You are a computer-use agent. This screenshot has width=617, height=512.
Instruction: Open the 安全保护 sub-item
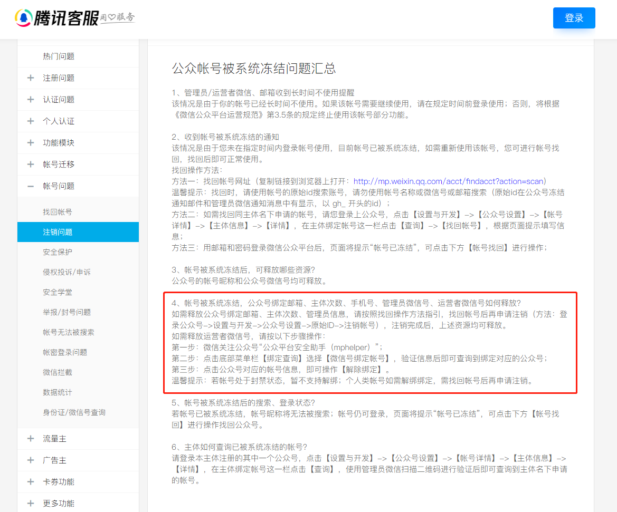[x=58, y=252]
